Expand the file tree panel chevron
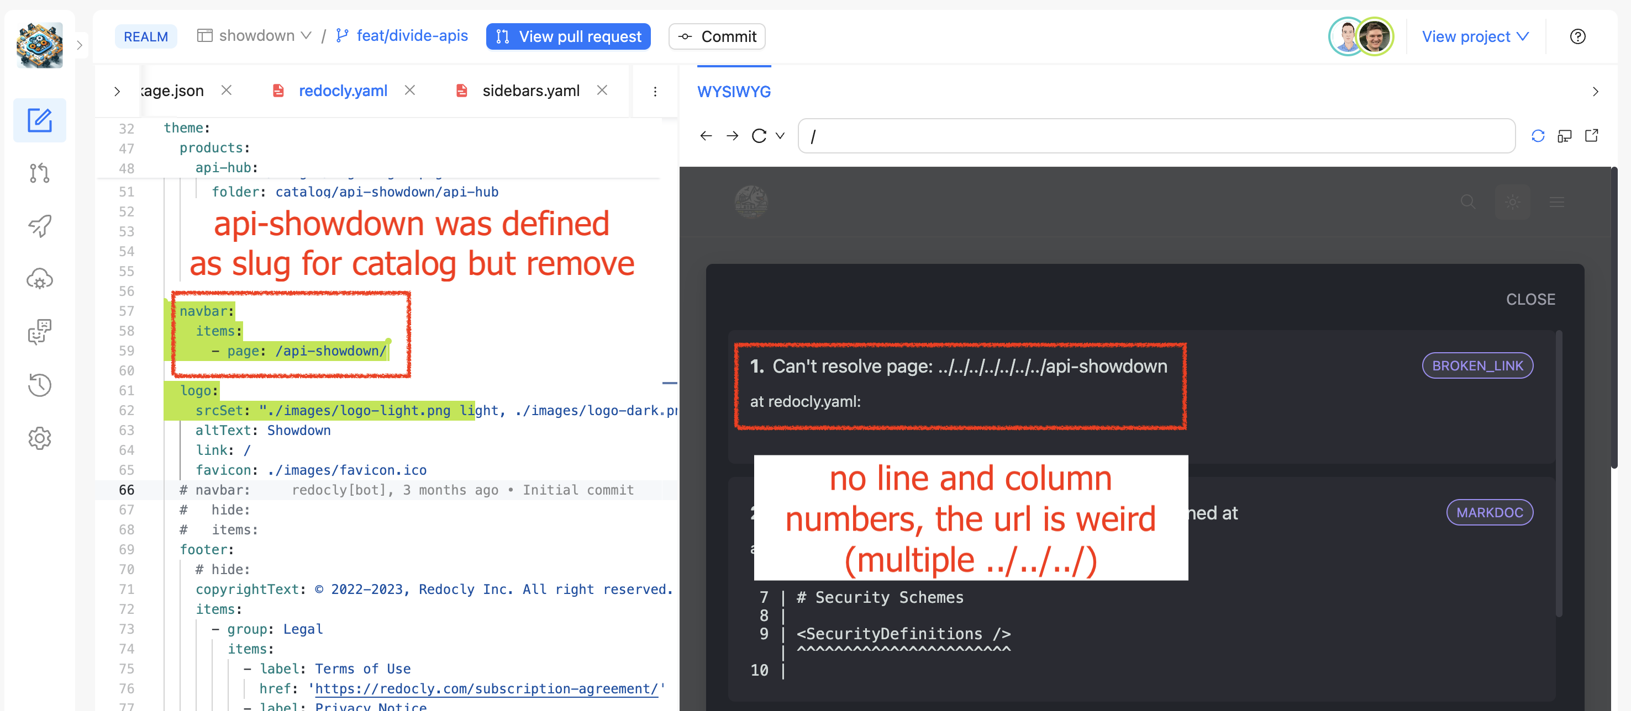This screenshot has width=1631, height=711. tap(117, 91)
